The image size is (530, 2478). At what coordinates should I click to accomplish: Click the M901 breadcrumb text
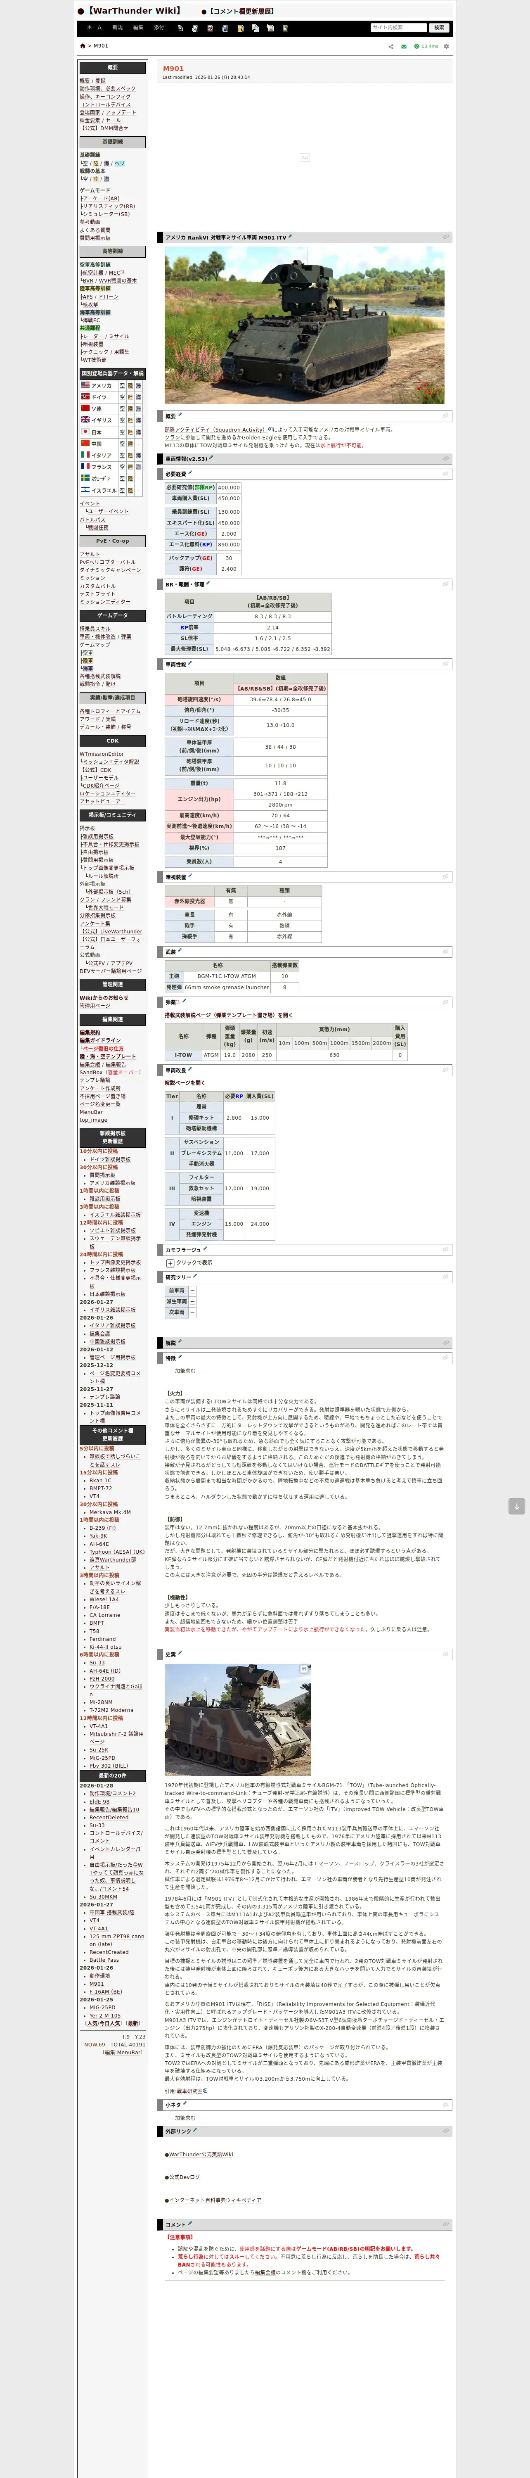101,46
